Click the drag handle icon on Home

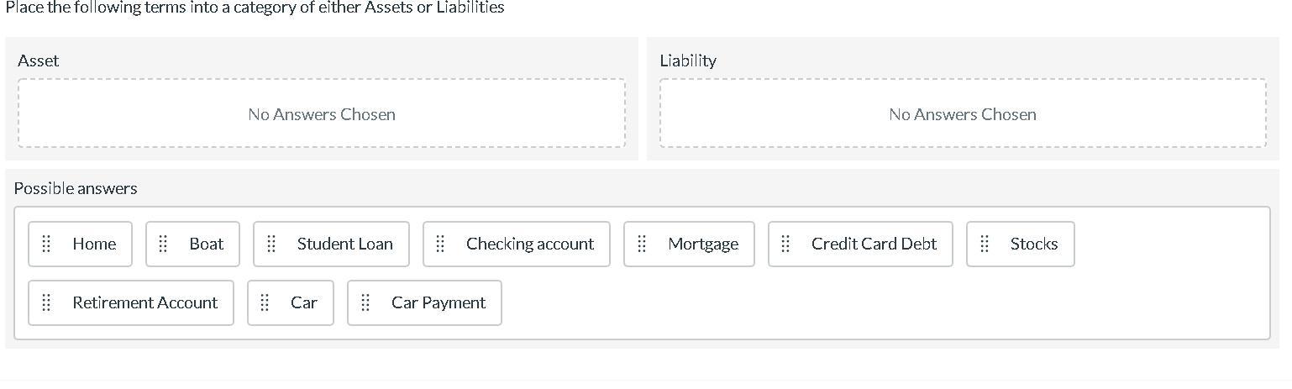point(47,244)
